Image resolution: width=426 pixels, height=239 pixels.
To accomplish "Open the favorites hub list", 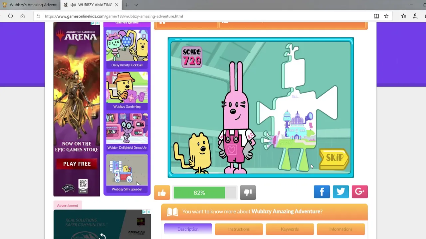I will 403,16.
